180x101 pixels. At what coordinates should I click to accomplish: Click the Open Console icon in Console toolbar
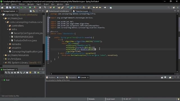[170, 77]
